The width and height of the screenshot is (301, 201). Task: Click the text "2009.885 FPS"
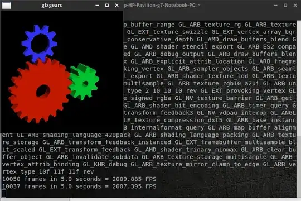click(134, 179)
